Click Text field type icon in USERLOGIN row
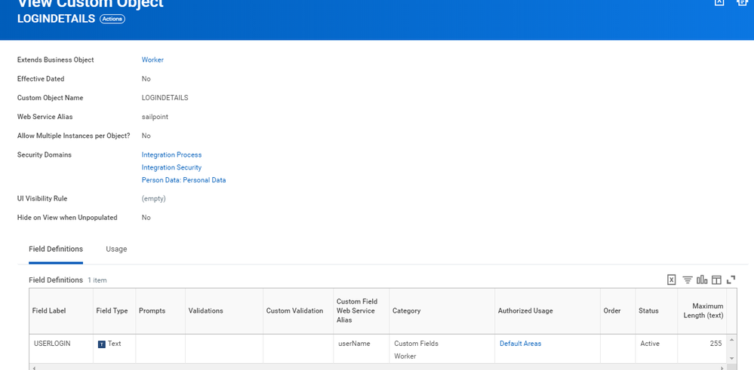754x370 pixels. click(102, 344)
